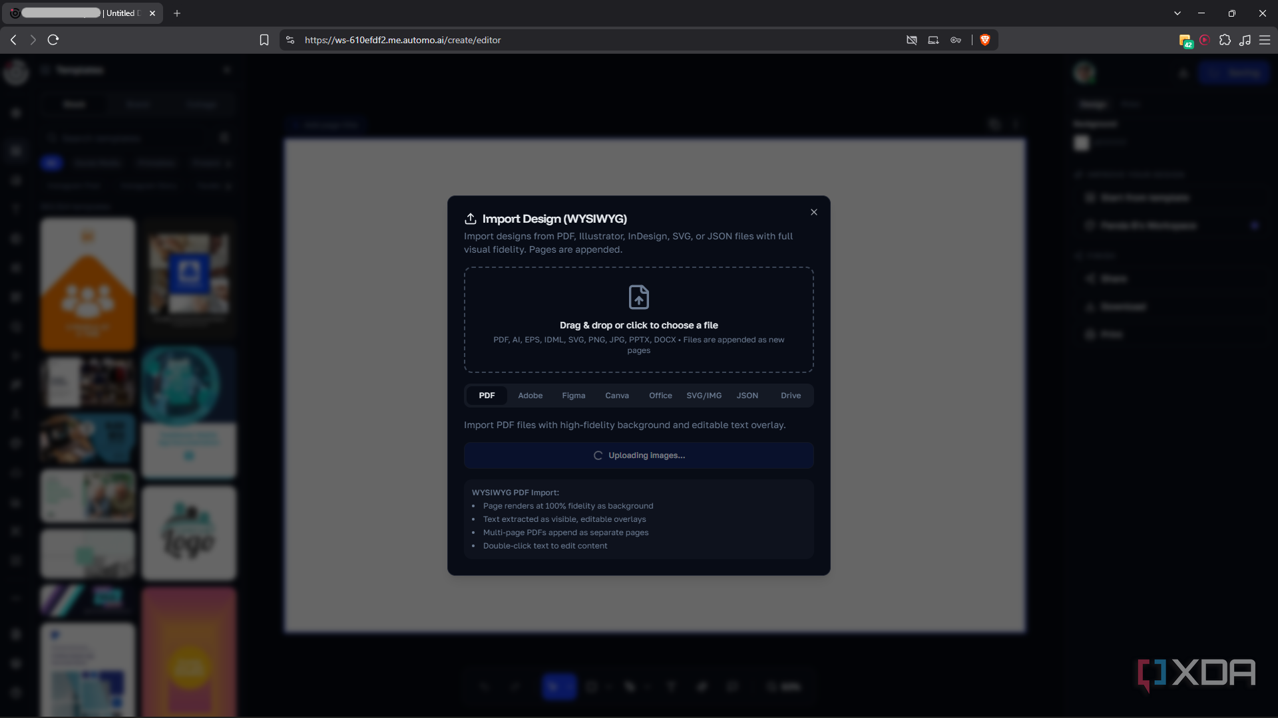The image size is (1278, 718).
Task: Click the camera-blocked icon in address bar
Action: pos(912,40)
